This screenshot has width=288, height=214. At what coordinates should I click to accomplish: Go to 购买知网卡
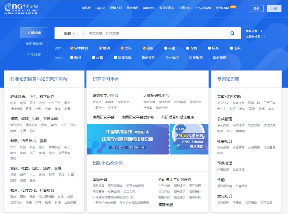click(167, 8)
